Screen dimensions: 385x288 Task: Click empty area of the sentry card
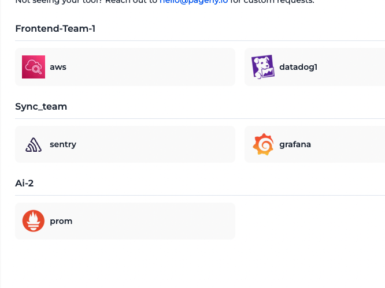pos(155,144)
